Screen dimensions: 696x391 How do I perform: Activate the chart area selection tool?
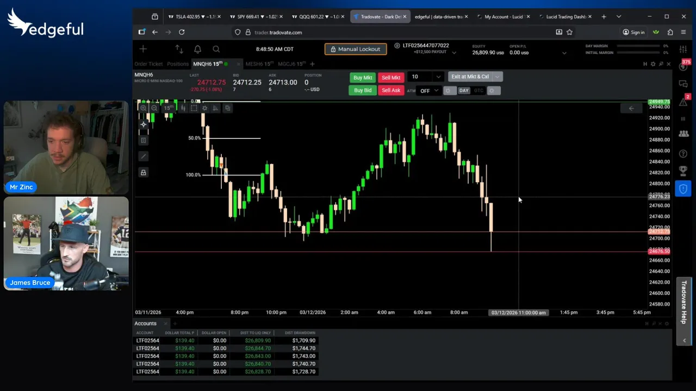pyautogui.click(x=194, y=108)
